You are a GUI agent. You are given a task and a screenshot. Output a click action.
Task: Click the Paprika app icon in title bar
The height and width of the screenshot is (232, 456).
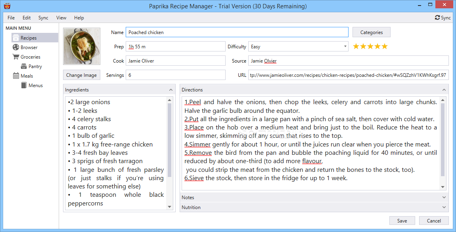tap(7, 6)
